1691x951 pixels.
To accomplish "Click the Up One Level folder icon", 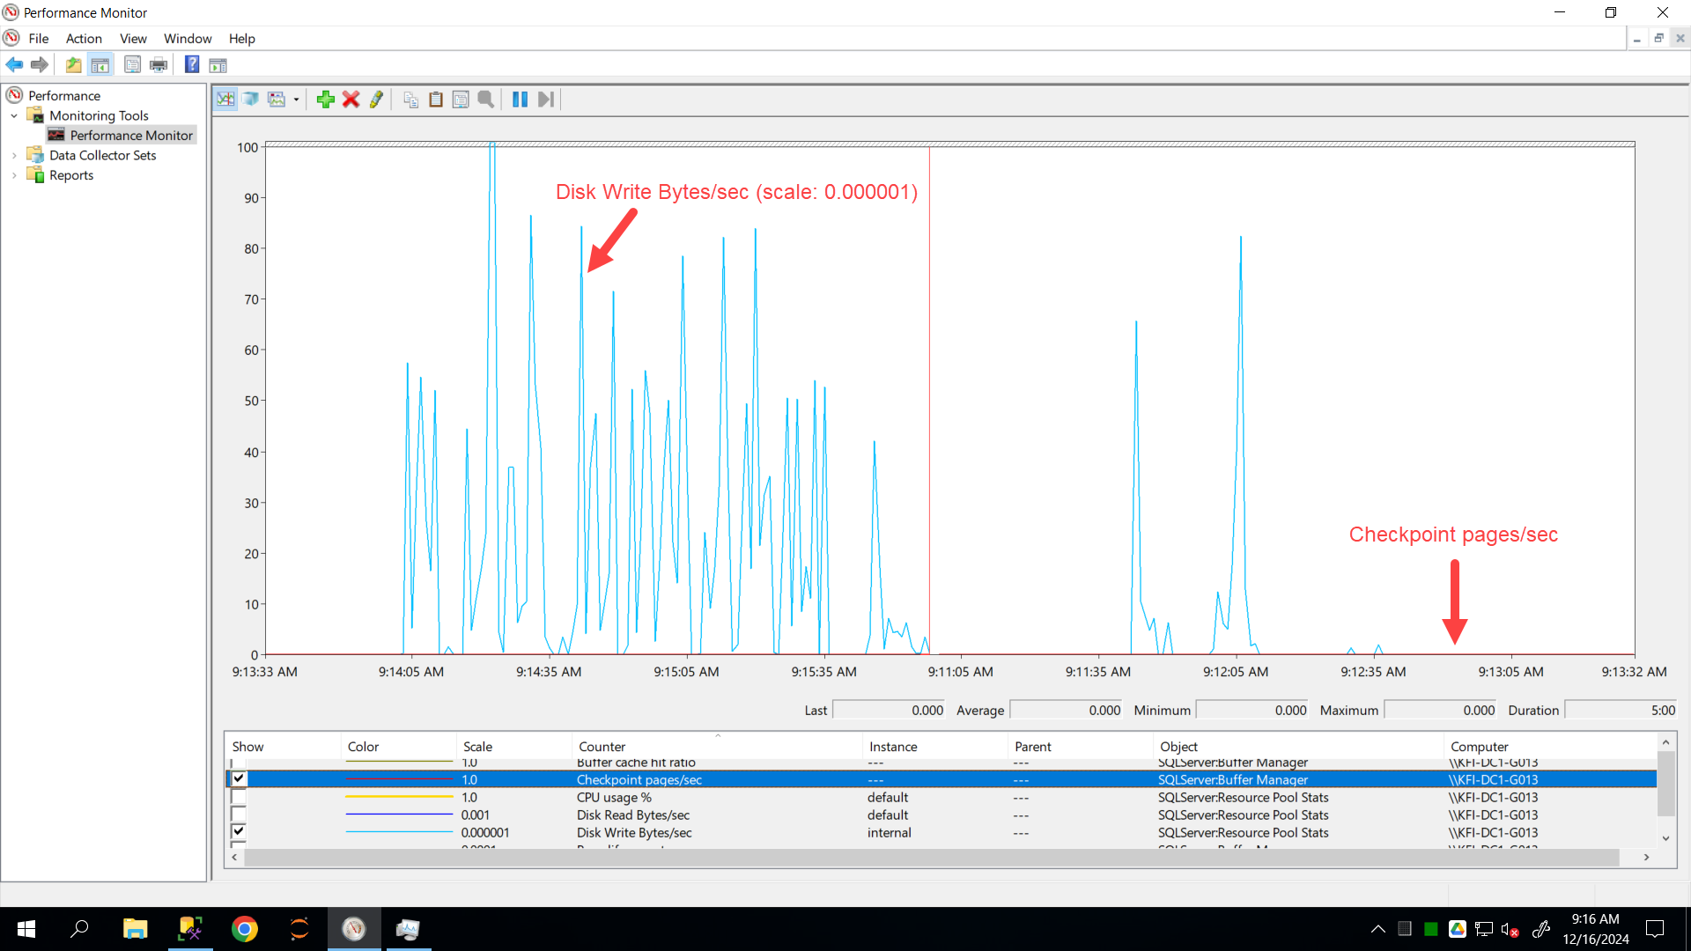I will click(73, 64).
